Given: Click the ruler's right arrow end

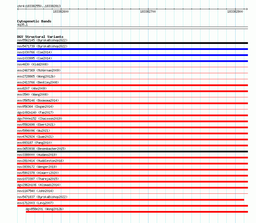Looking at the screenshot, I should tap(247, 9).
